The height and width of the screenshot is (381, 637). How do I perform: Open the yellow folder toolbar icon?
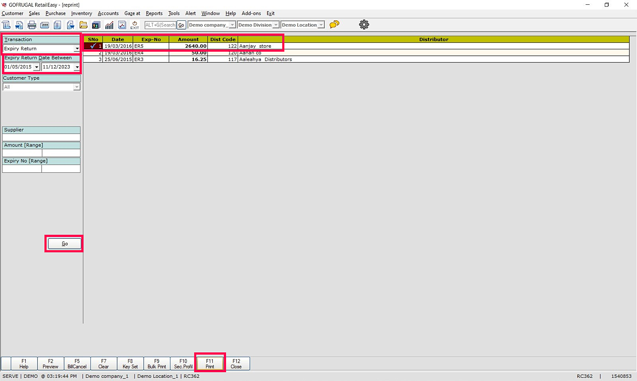click(84, 25)
